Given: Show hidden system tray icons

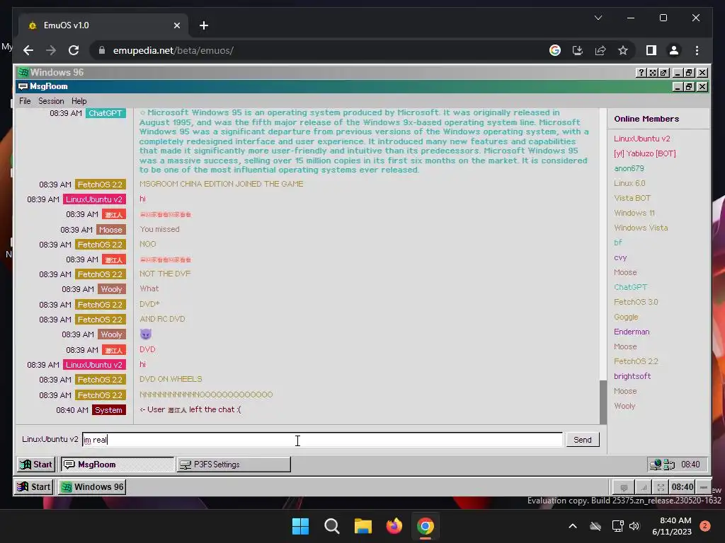Looking at the screenshot, I should 572,526.
